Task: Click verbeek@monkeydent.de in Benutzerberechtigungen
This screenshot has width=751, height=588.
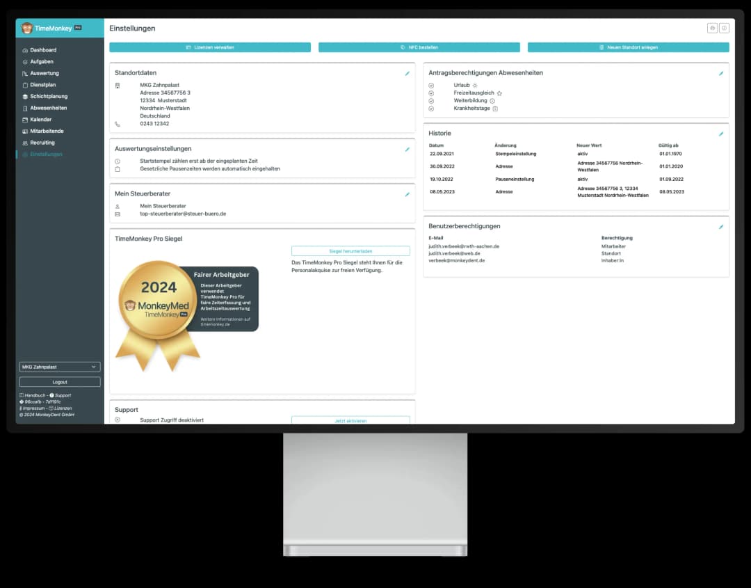Action: pyautogui.click(x=456, y=261)
